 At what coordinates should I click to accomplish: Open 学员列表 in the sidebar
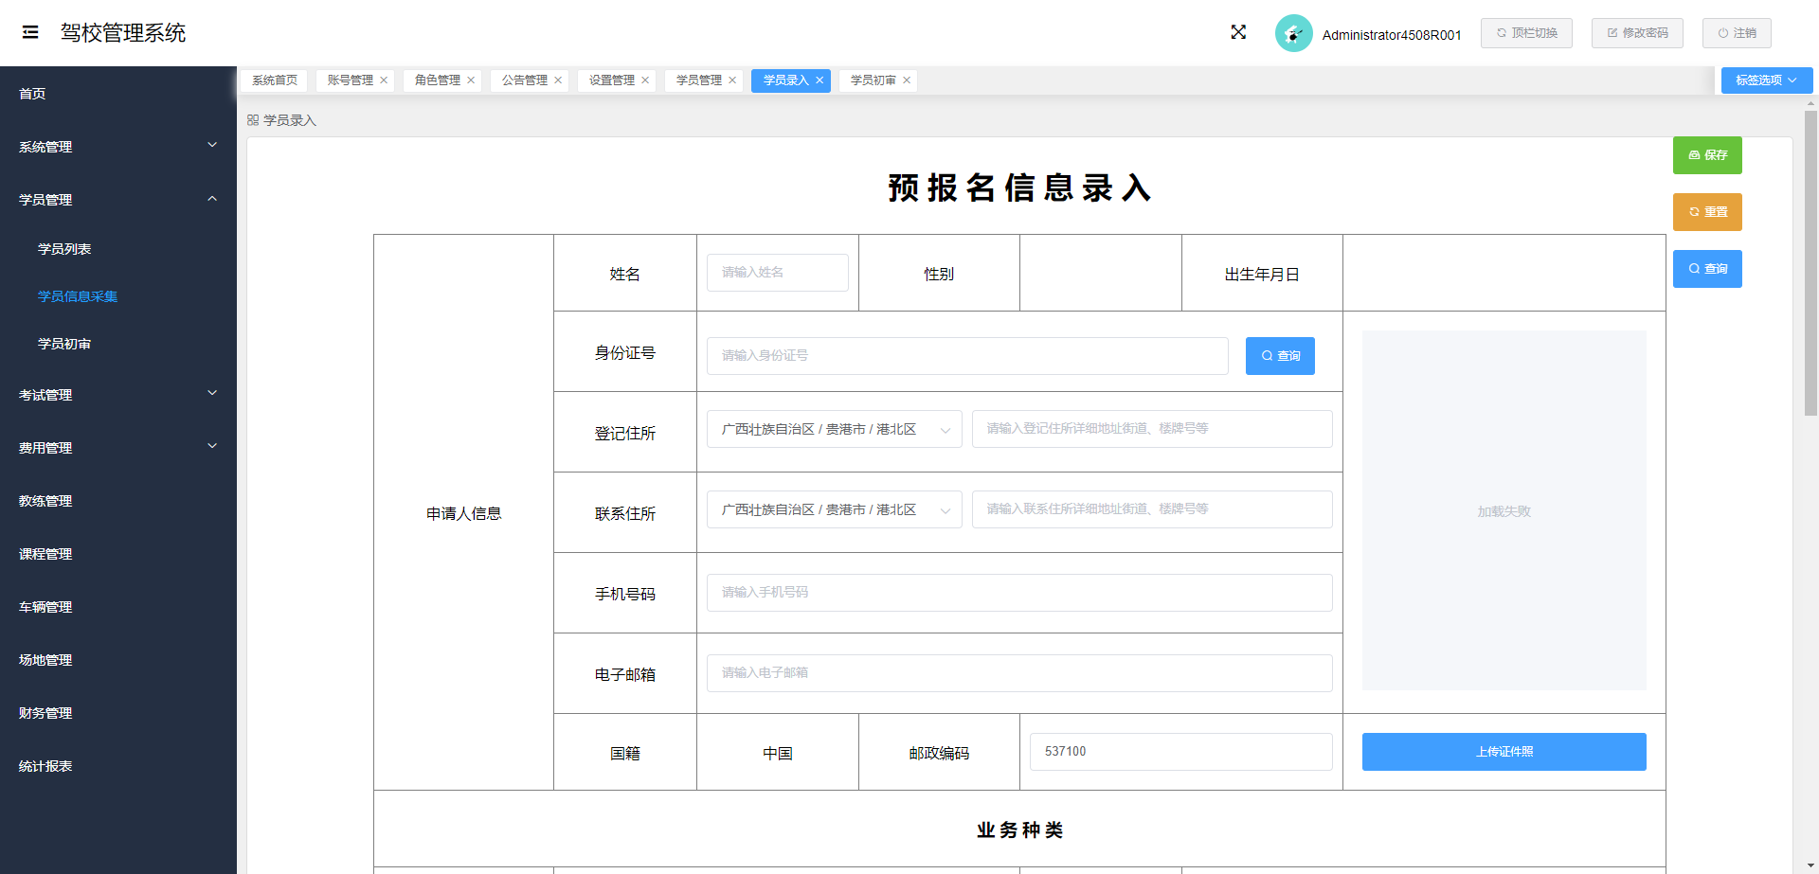pos(118,249)
